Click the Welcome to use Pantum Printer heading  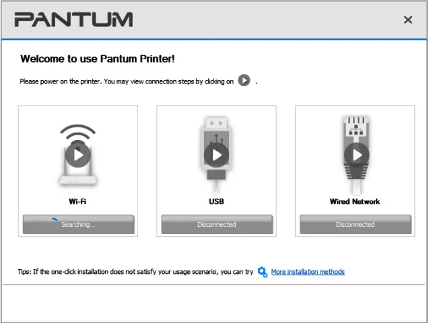(98, 59)
